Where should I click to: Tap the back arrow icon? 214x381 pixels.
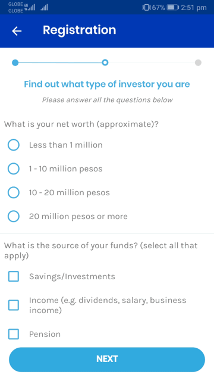point(17,31)
